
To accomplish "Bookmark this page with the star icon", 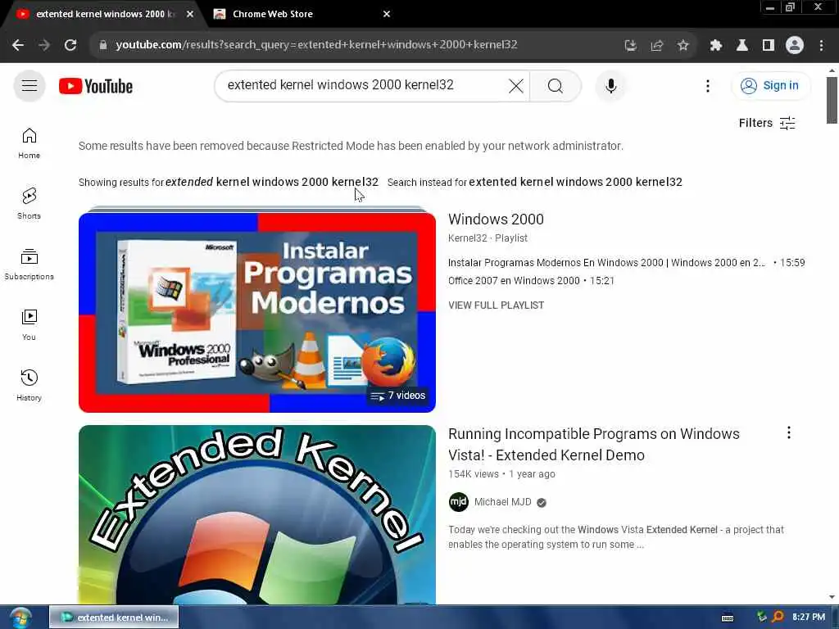I will (x=683, y=46).
